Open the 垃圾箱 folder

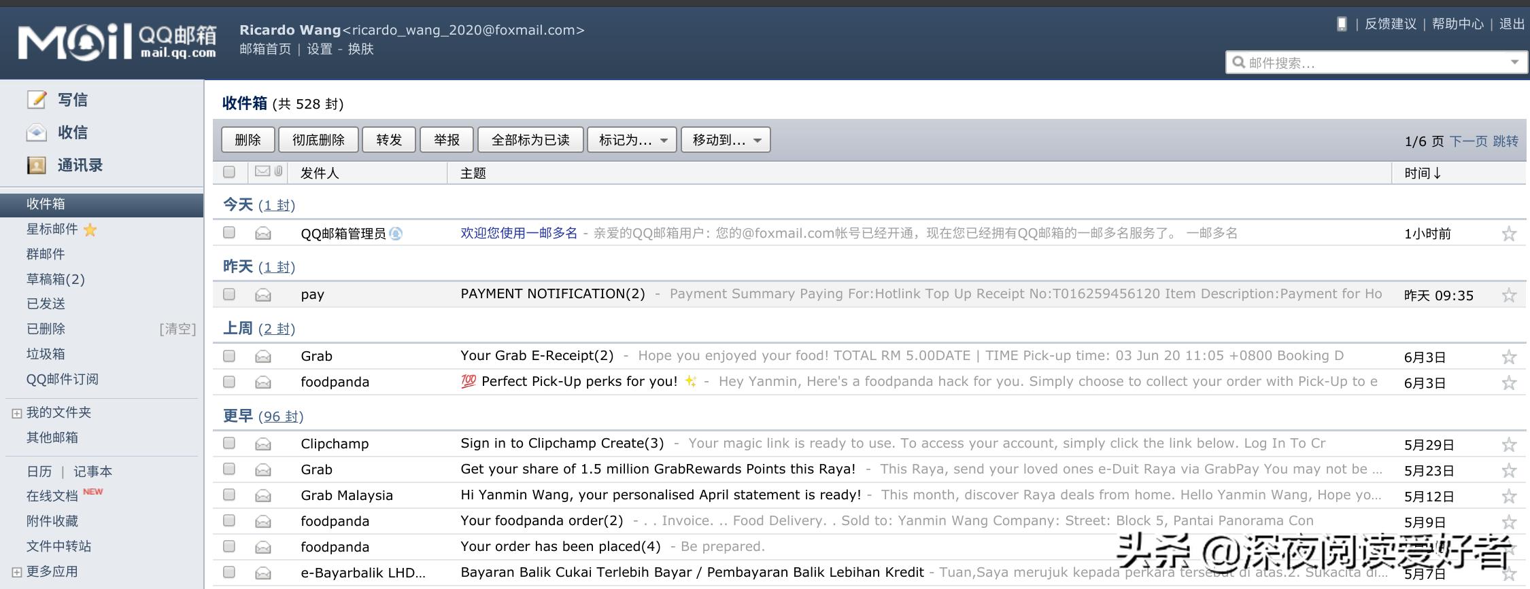click(x=46, y=354)
